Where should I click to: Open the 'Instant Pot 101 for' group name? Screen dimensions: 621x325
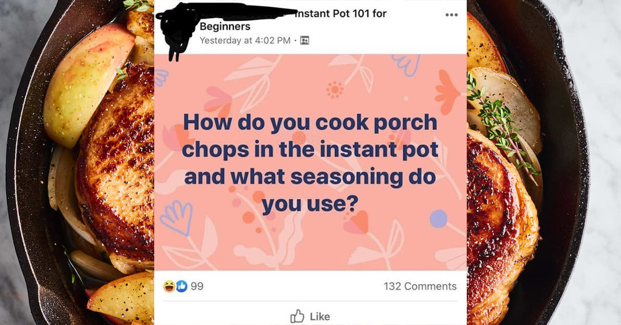pyautogui.click(x=341, y=14)
